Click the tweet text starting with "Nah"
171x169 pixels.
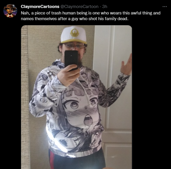click(x=91, y=16)
